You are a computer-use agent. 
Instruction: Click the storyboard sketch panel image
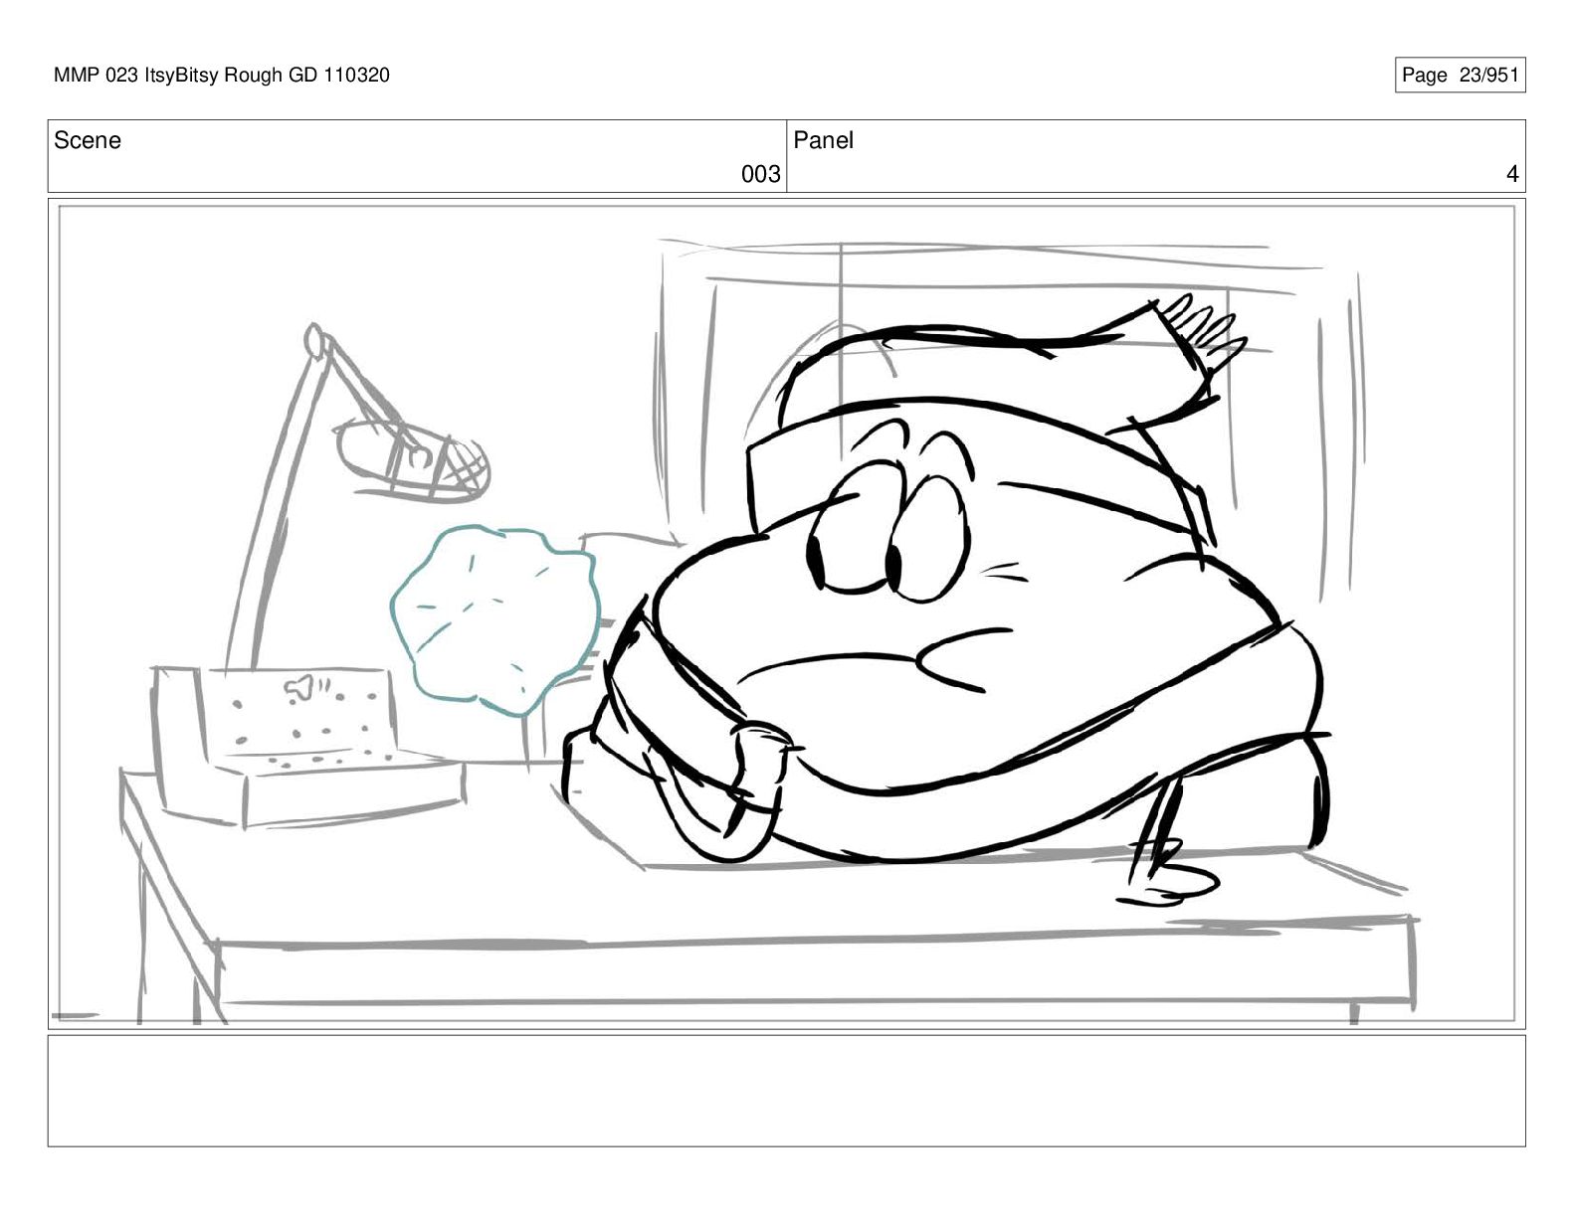pyautogui.click(x=786, y=613)
